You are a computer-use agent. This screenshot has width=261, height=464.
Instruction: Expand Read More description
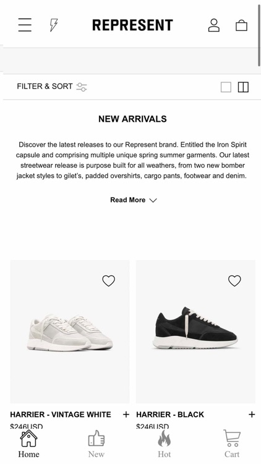[x=134, y=200]
